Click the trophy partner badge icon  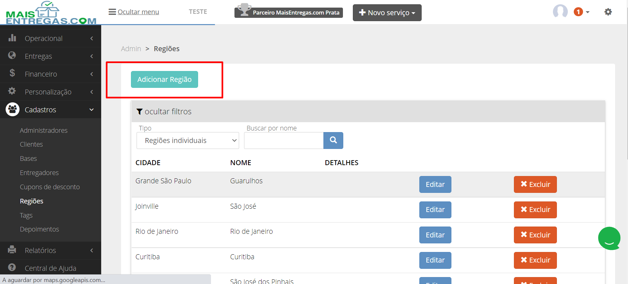tap(244, 10)
